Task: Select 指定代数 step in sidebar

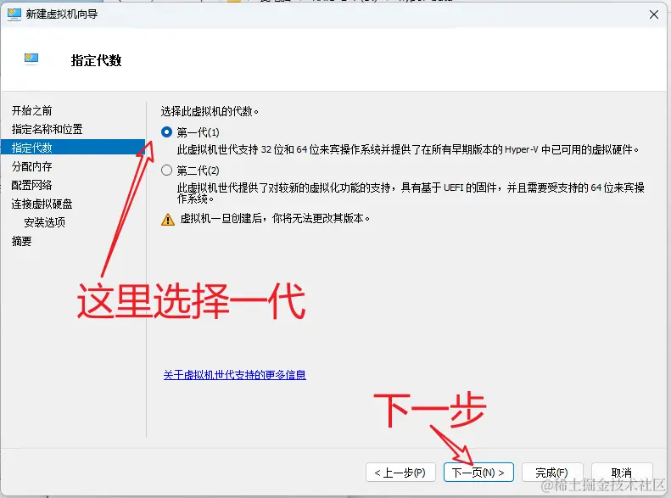Action: 73,148
